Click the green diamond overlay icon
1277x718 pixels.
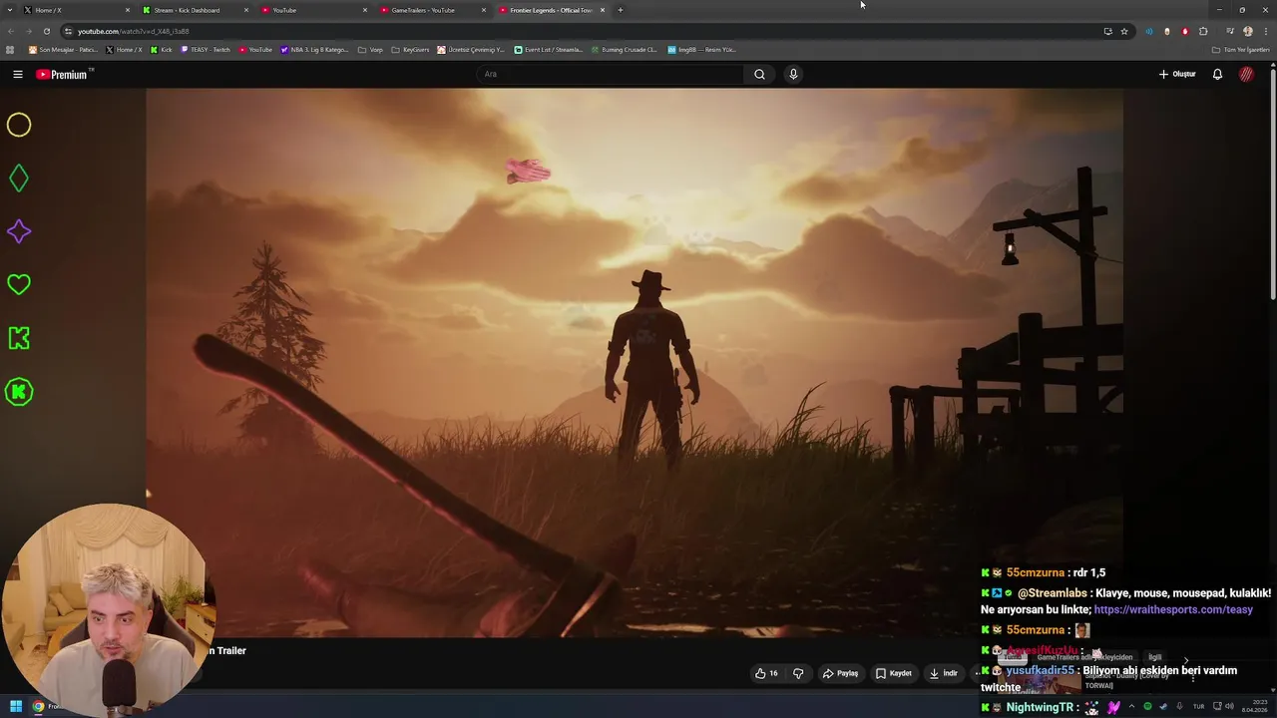(x=19, y=179)
